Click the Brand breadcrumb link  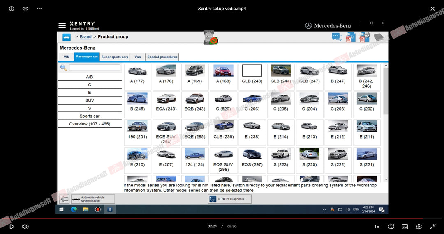click(x=86, y=37)
